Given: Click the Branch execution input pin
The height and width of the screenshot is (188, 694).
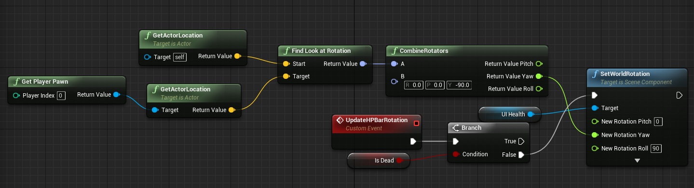Looking at the screenshot, I should (455, 141).
